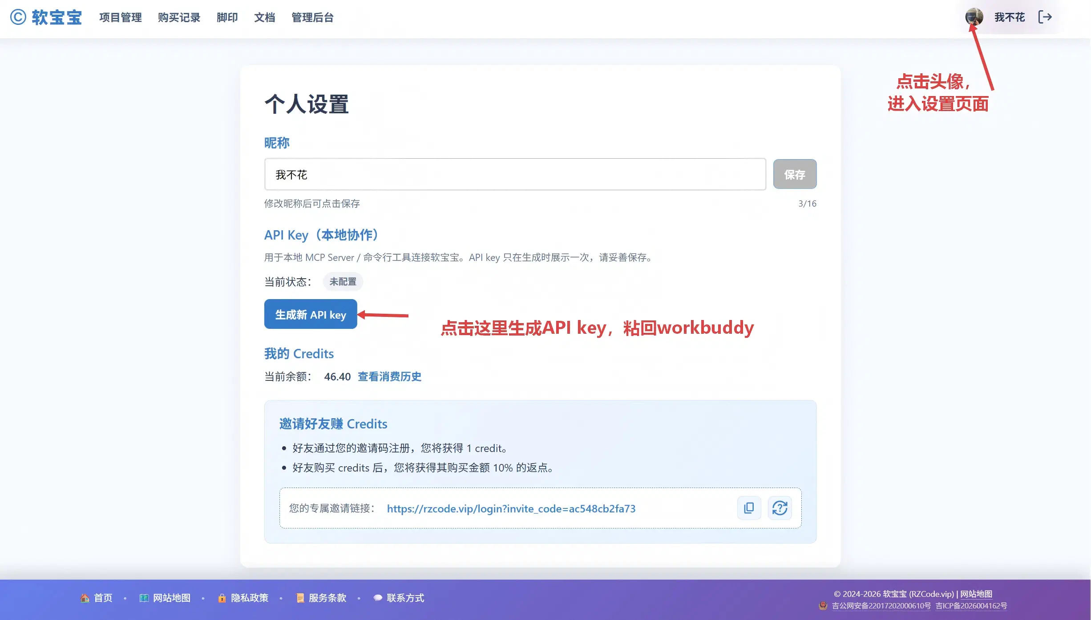1091x620 pixels.
Task: Open footer 网站地图 link beside 首页
Action: point(165,598)
